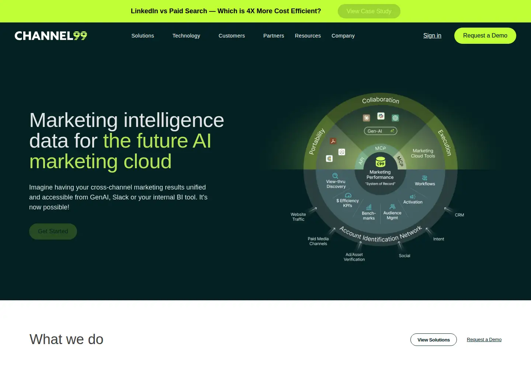This screenshot has height=368, width=531.
Task: Click the 'What we do' heading
Action: (66, 339)
